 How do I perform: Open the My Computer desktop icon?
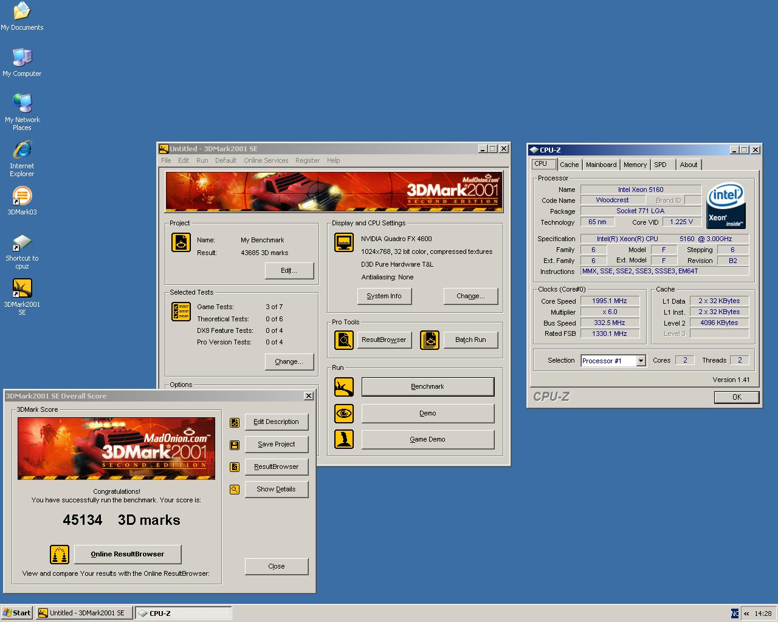click(x=22, y=63)
